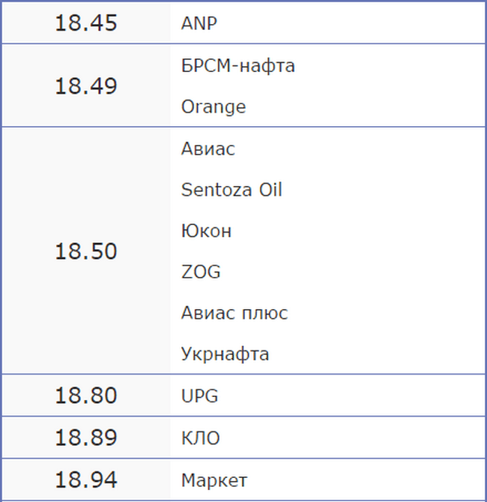
Task: Open the Юкон station entry
Action: click(x=206, y=231)
